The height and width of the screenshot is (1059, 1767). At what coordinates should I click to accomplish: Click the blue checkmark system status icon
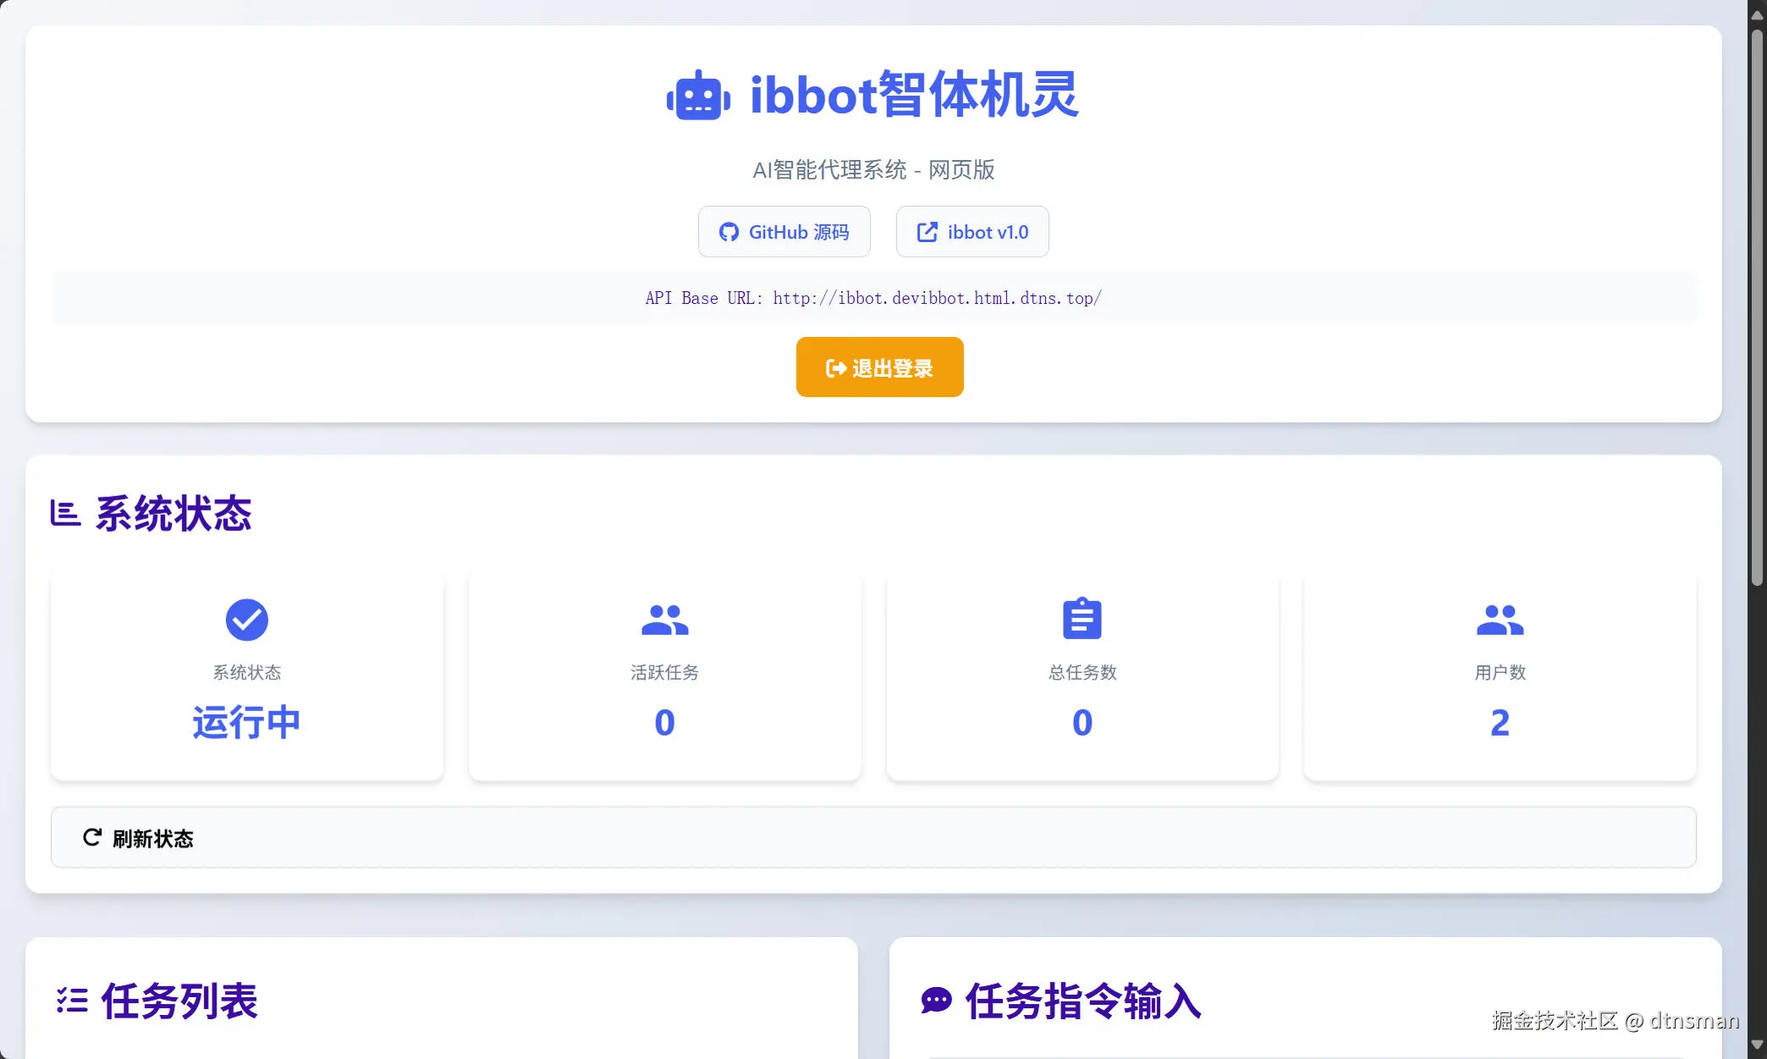coord(246,620)
